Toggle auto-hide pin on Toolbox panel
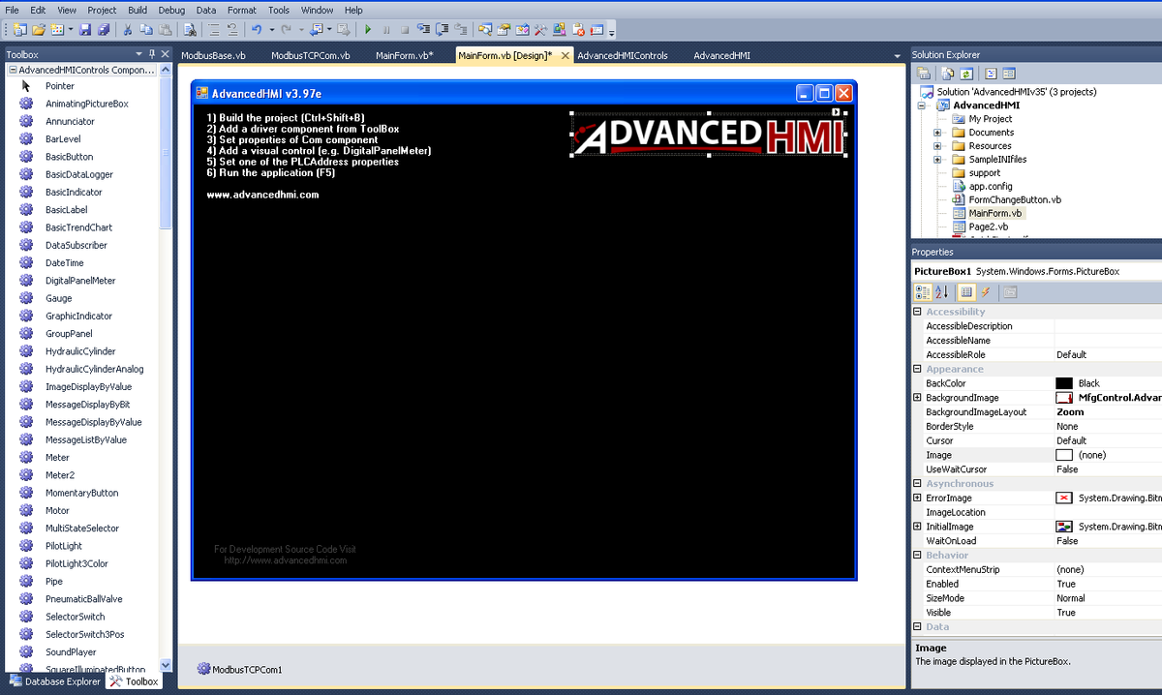 (x=151, y=54)
